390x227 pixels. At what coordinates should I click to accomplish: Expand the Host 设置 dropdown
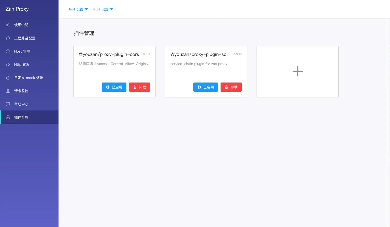[78, 9]
